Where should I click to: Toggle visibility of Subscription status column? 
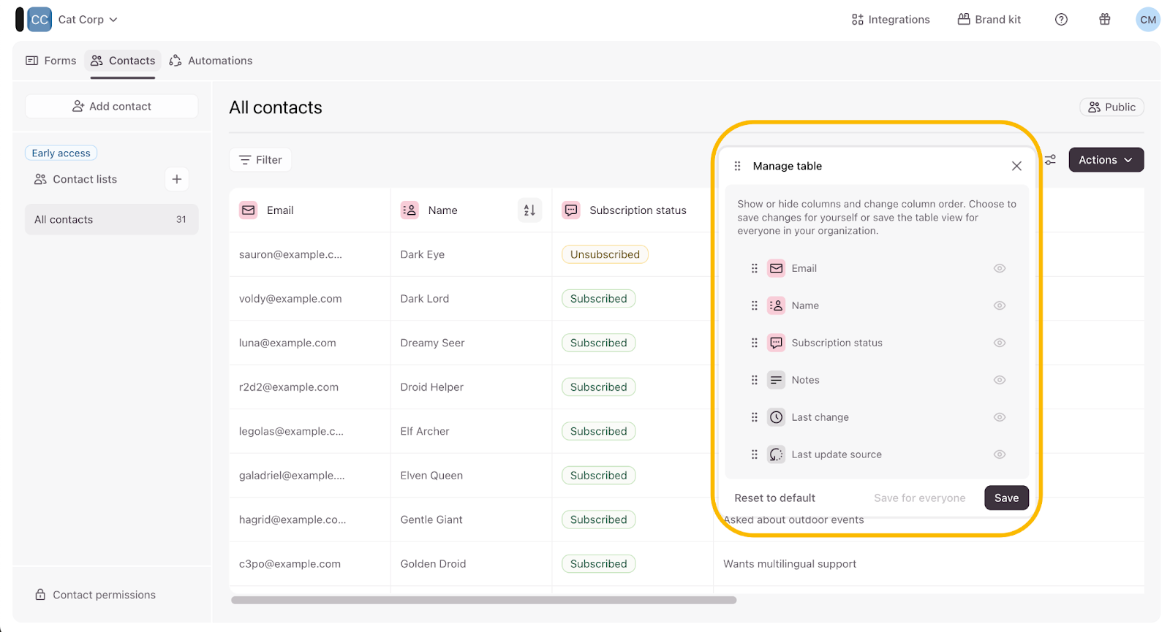tap(1000, 343)
